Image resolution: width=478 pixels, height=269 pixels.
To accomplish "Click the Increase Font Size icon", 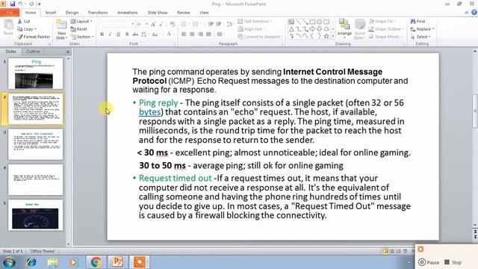I will pyautogui.click(x=153, y=24).
